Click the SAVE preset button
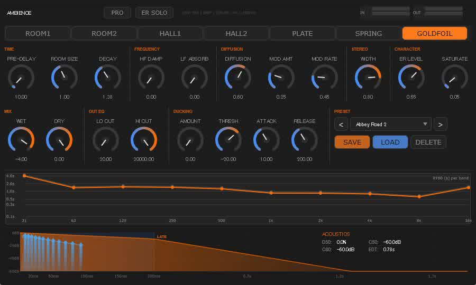This screenshot has height=285, width=476. tap(352, 142)
